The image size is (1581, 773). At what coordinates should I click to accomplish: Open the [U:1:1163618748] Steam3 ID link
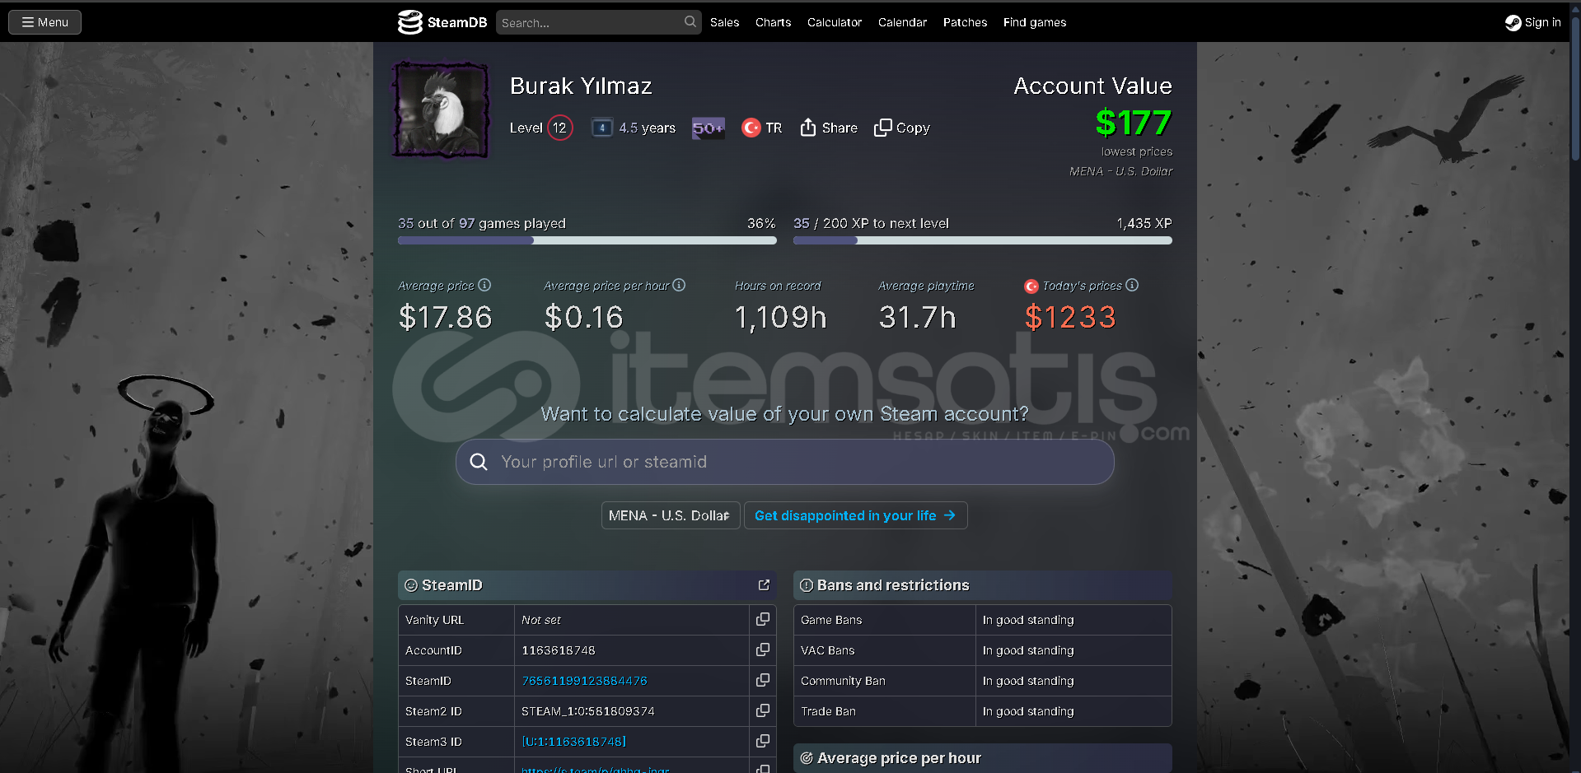(x=573, y=742)
